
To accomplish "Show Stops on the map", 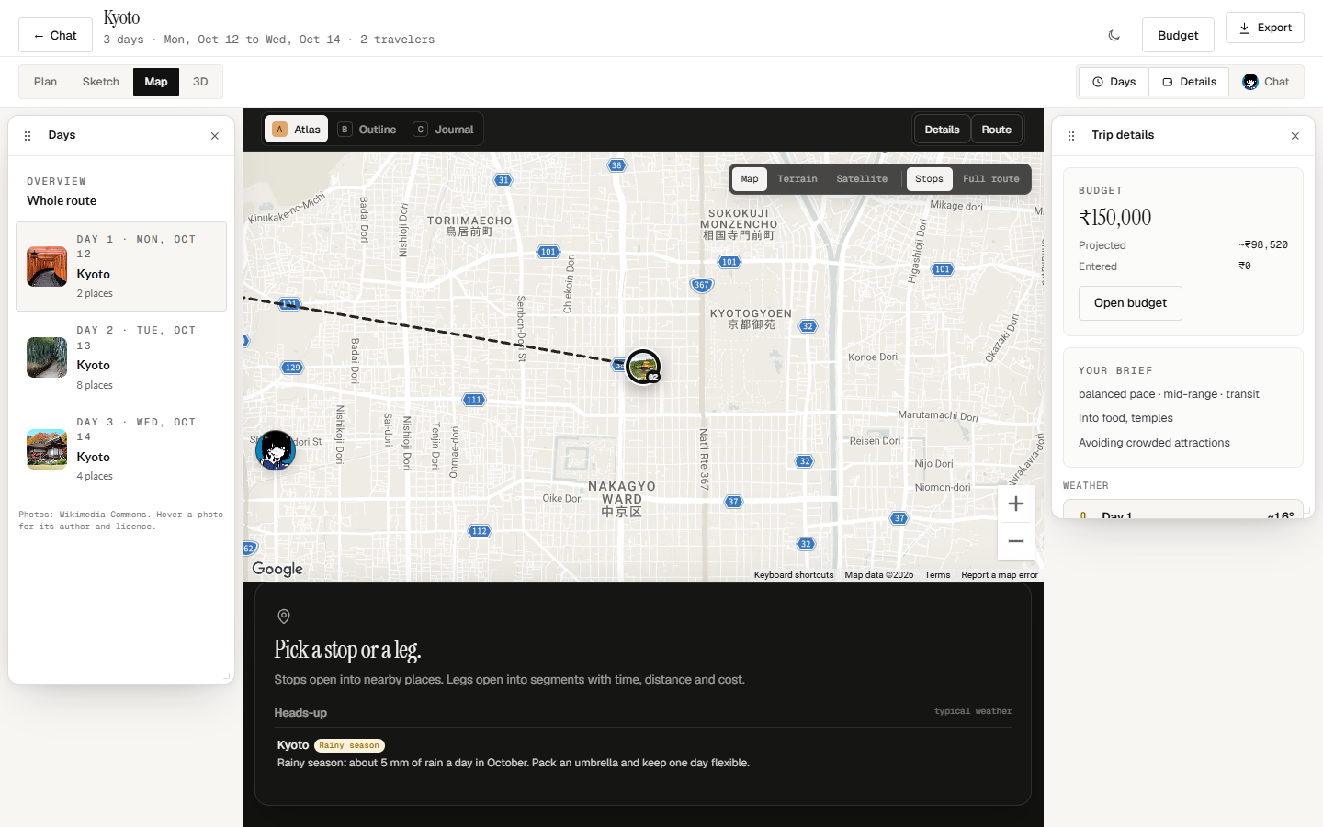I will 929,179.
